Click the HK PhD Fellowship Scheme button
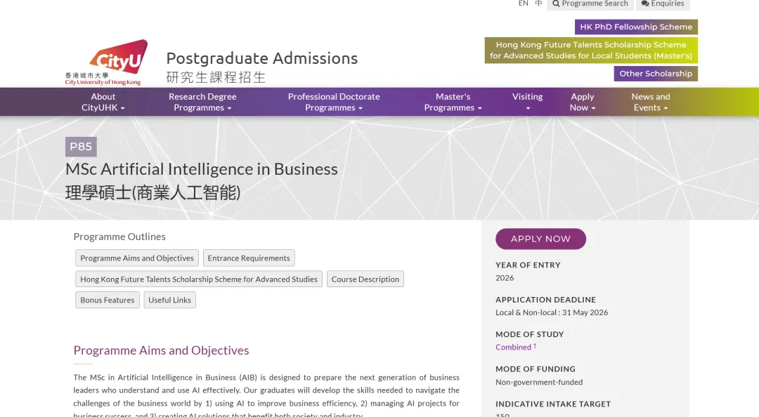The height and width of the screenshot is (417, 759). point(636,27)
